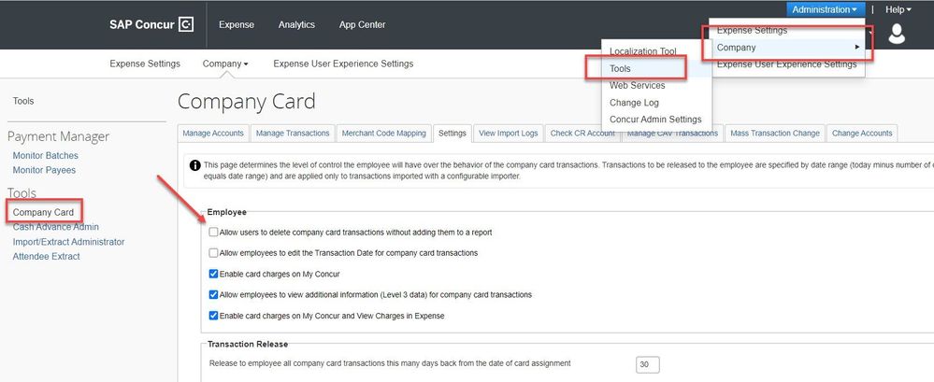934x382 pixels.
Task: Open the Administration dropdown
Action: click(825, 9)
